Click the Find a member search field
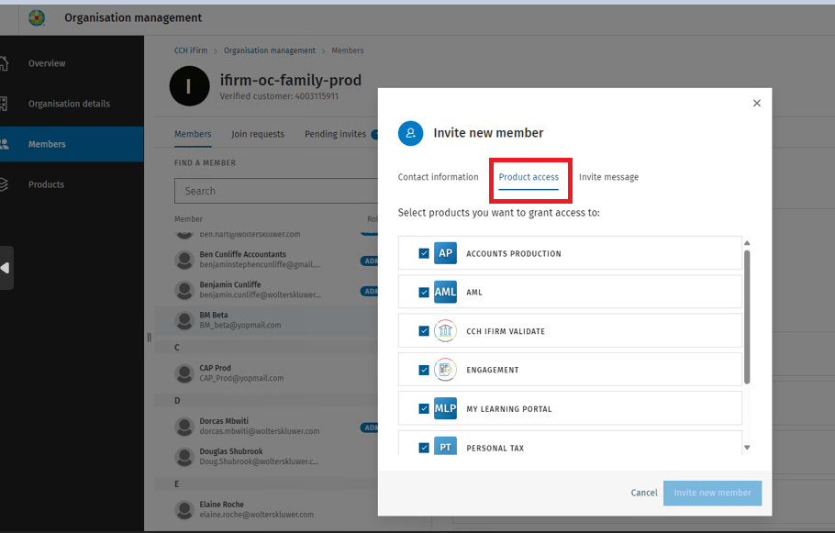 (x=276, y=191)
